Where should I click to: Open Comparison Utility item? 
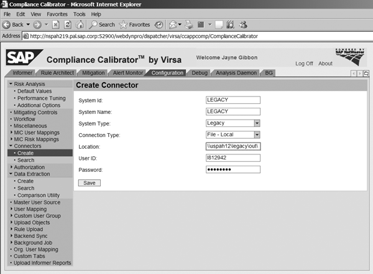point(39,195)
